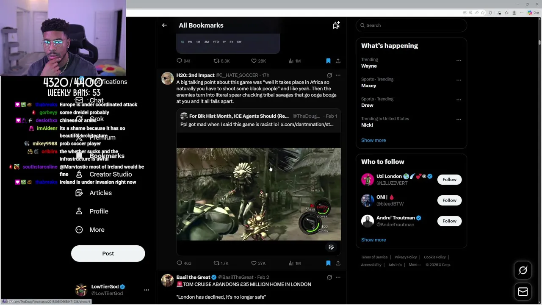Open the bookmark folders icon in the header

pos(336,25)
